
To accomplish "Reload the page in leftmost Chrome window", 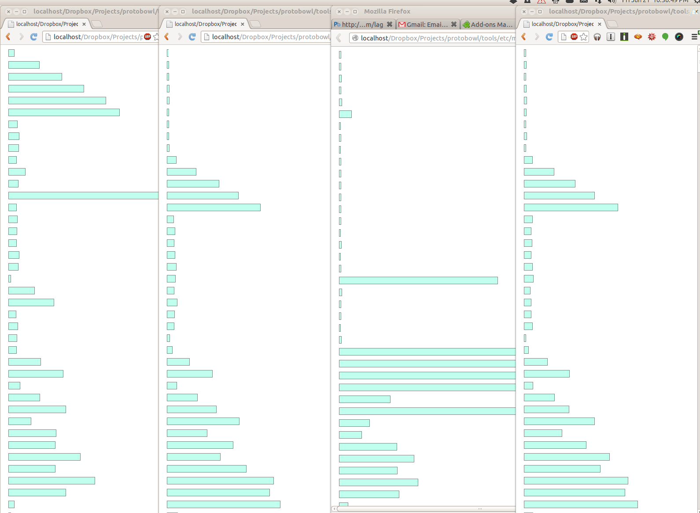I will [x=34, y=37].
